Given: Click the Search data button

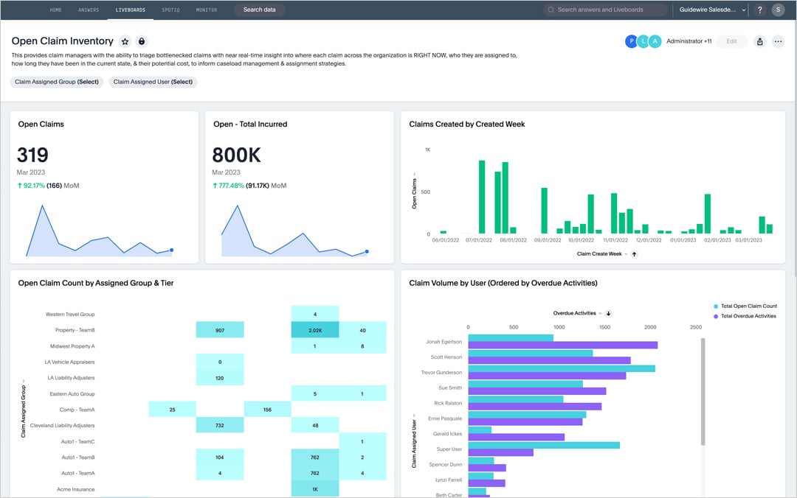Looking at the screenshot, I should click(x=260, y=10).
